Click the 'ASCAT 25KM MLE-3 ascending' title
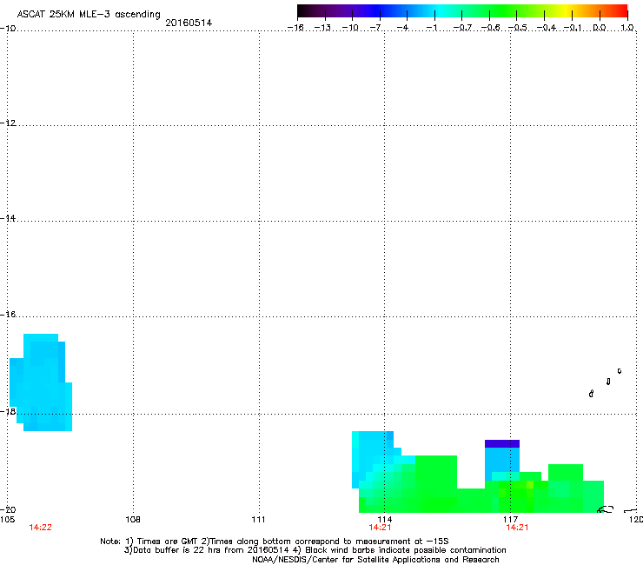The height and width of the screenshot is (565, 643). click(89, 14)
